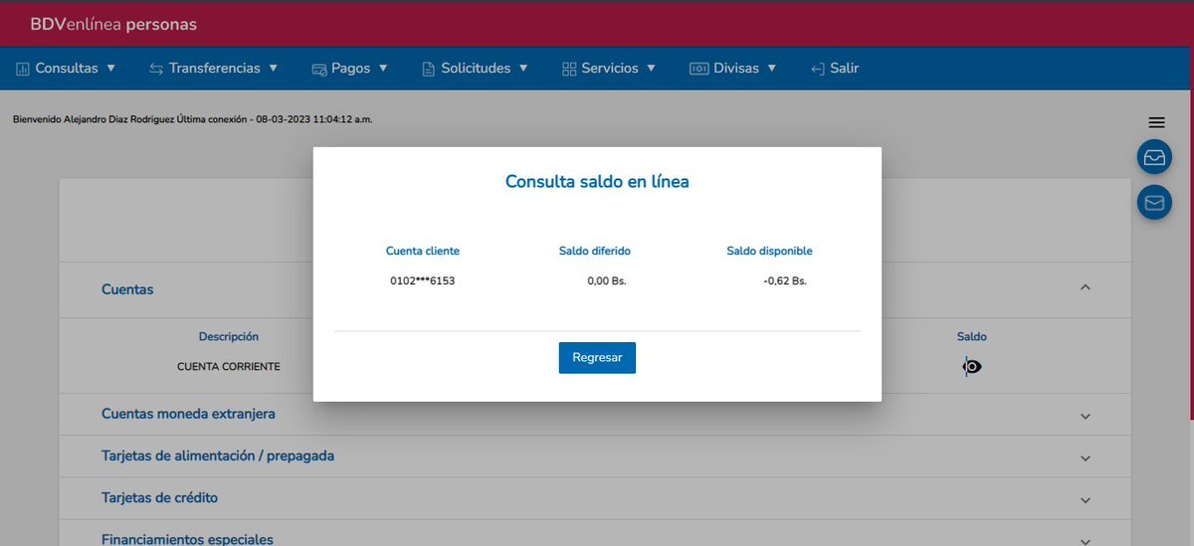Open the Transferencias dropdown arrow

coord(274,69)
